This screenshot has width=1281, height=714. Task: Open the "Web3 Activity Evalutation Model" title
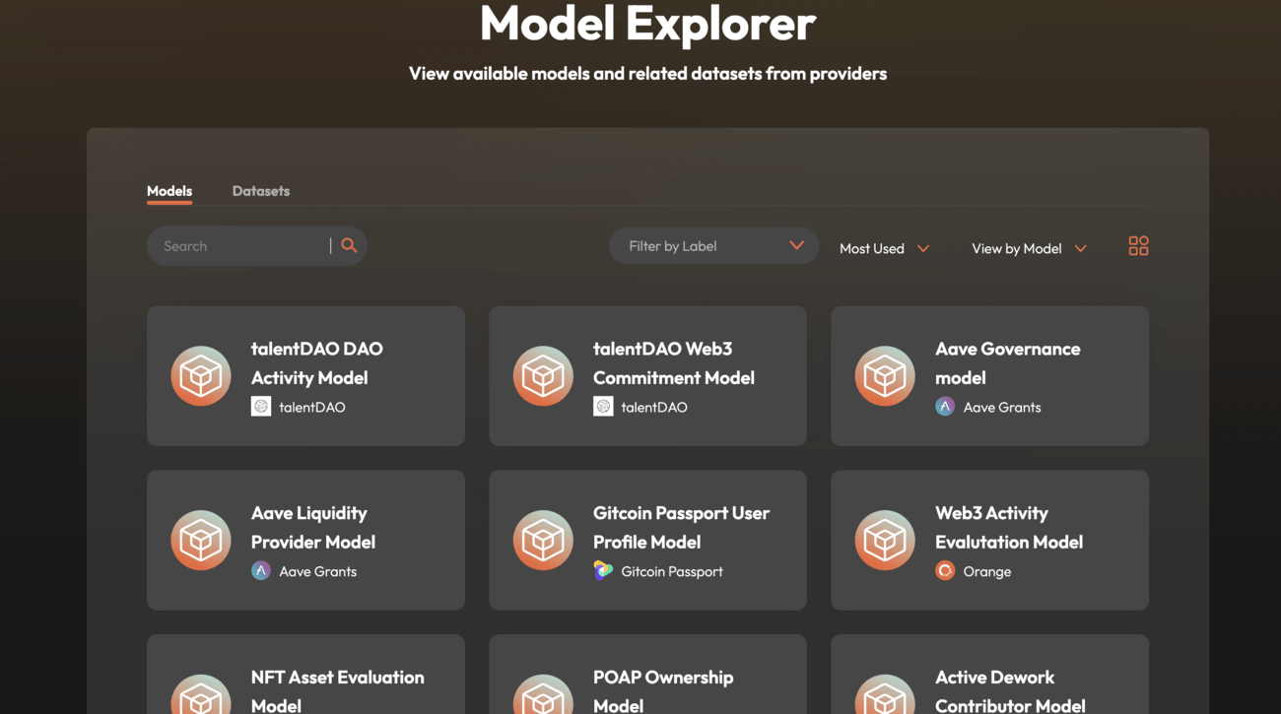[1009, 527]
